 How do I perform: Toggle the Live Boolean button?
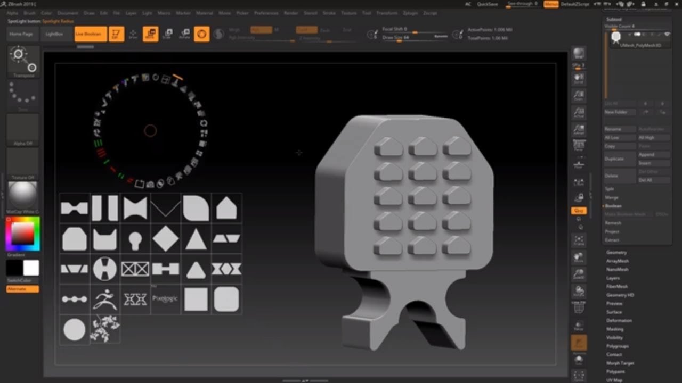pyautogui.click(x=90, y=34)
